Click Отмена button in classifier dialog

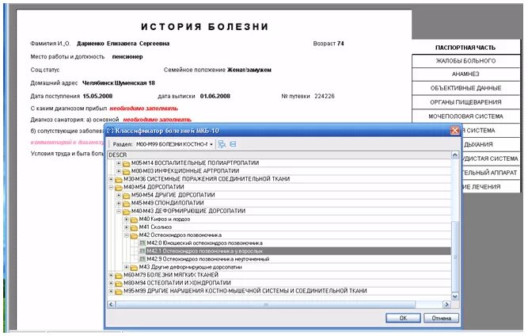[x=441, y=318]
